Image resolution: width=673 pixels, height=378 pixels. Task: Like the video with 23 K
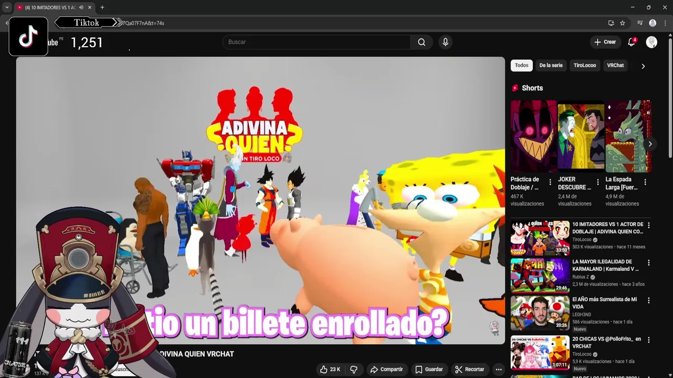click(x=330, y=370)
